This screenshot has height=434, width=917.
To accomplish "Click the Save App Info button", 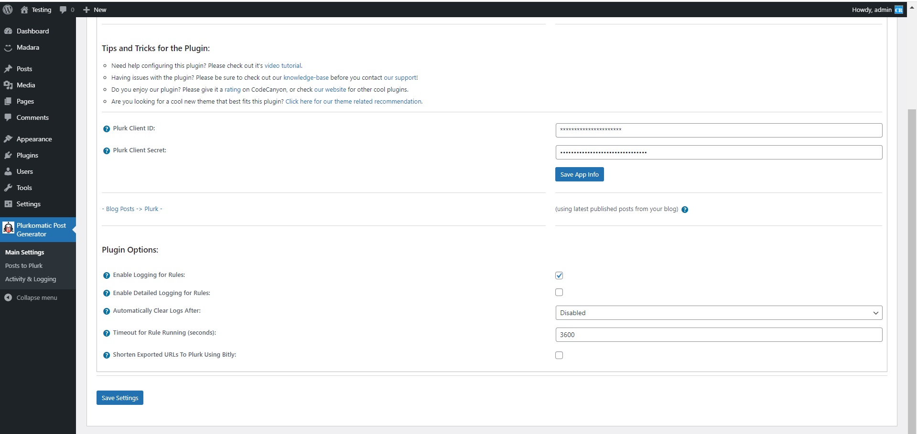I will (579, 174).
